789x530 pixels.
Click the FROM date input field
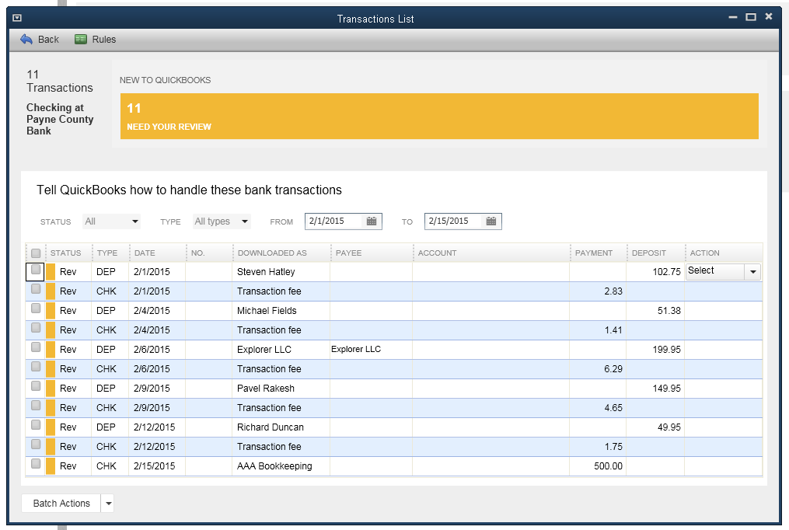point(334,221)
